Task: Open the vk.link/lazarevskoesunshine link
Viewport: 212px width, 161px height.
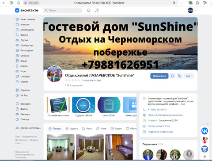Action: [165, 115]
